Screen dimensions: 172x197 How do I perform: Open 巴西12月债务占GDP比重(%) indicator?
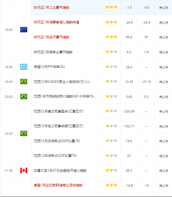click(x=55, y=156)
